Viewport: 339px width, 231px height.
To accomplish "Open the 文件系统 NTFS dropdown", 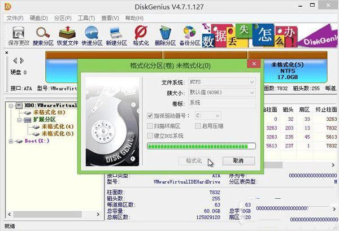I will pos(222,82).
